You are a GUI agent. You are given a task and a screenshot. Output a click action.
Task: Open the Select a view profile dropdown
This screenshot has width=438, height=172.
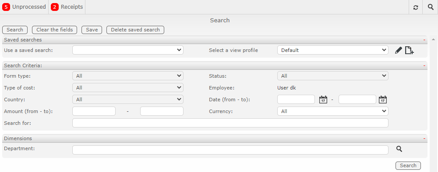pyautogui.click(x=333, y=50)
